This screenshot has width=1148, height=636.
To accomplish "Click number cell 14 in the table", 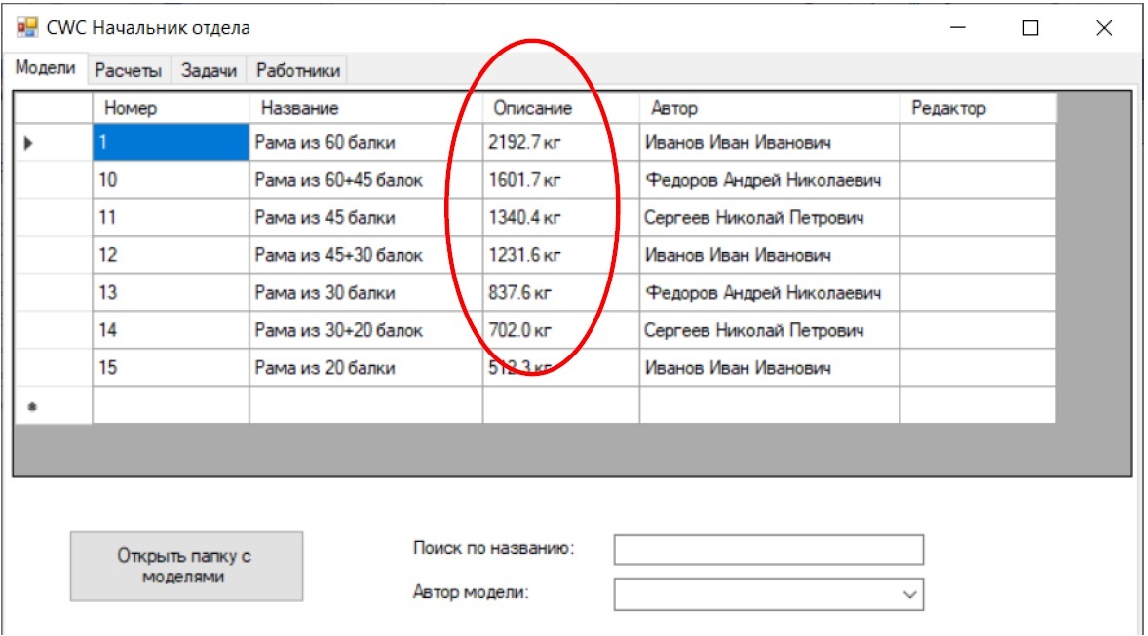I will pyautogui.click(x=171, y=331).
